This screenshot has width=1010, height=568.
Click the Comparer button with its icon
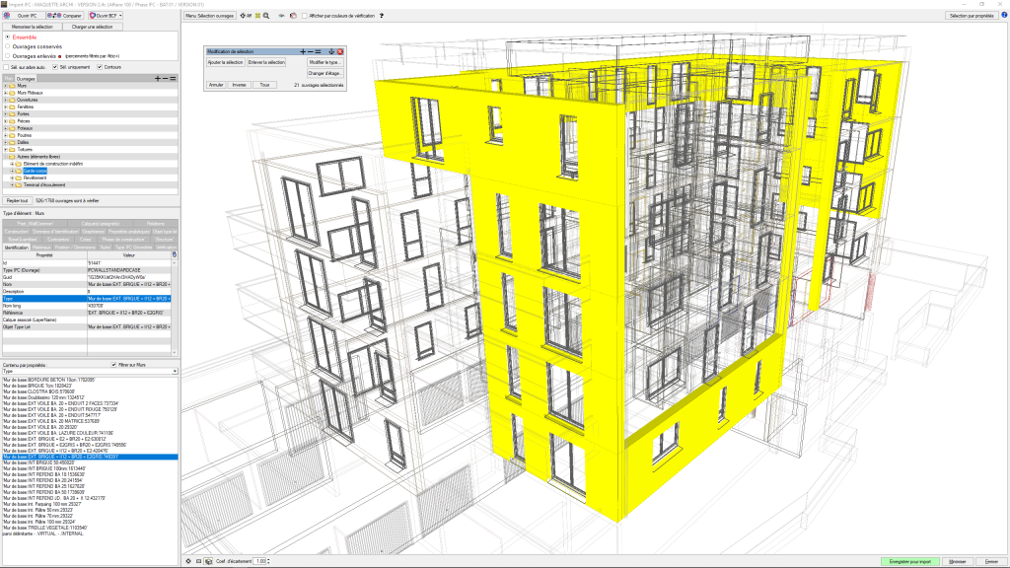click(65, 16)
